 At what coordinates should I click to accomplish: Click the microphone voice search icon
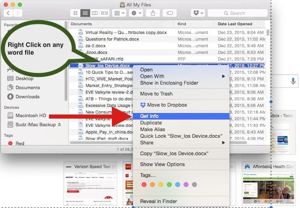[x=293, y=81]
